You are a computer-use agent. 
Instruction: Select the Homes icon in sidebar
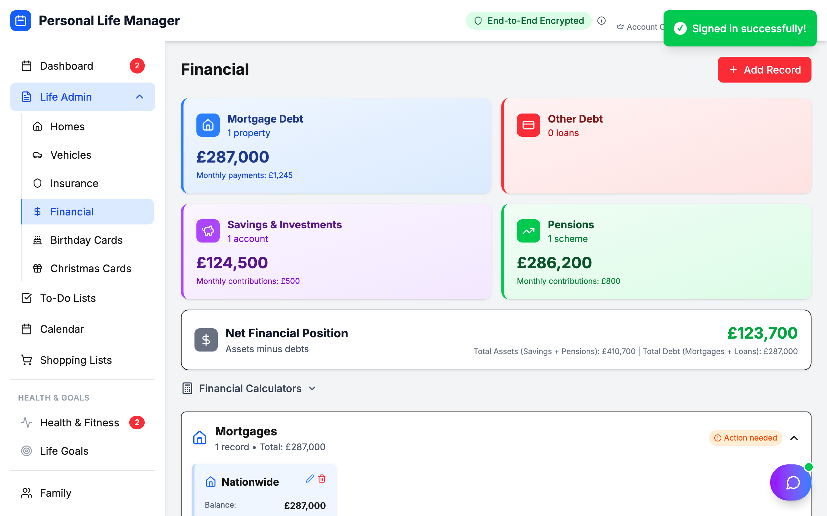click(x=38, y=126)
